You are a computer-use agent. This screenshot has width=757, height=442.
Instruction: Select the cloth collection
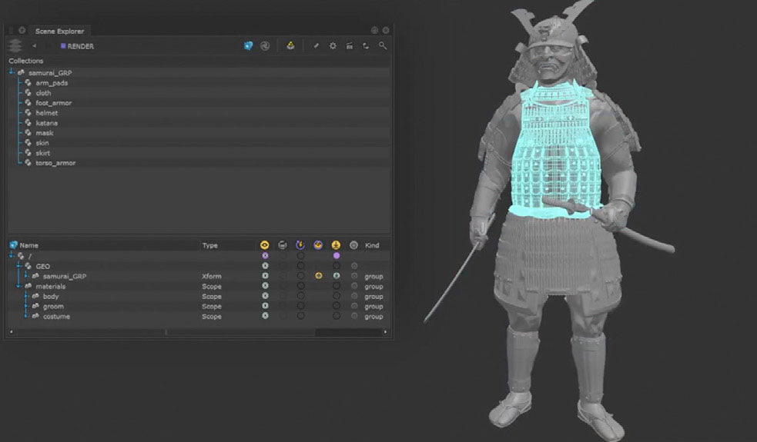point(43,93)
